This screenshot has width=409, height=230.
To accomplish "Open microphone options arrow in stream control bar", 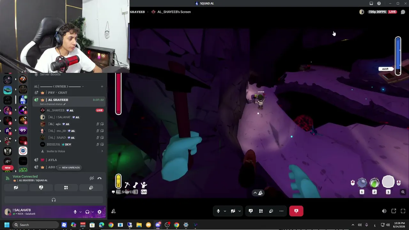I will coord(225,211).
